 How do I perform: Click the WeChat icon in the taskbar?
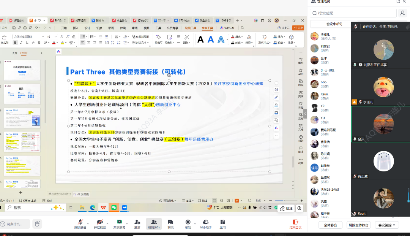click(x=114, y=207)
